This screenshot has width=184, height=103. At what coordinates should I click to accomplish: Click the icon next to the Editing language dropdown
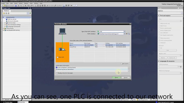[x=181, y=67]
